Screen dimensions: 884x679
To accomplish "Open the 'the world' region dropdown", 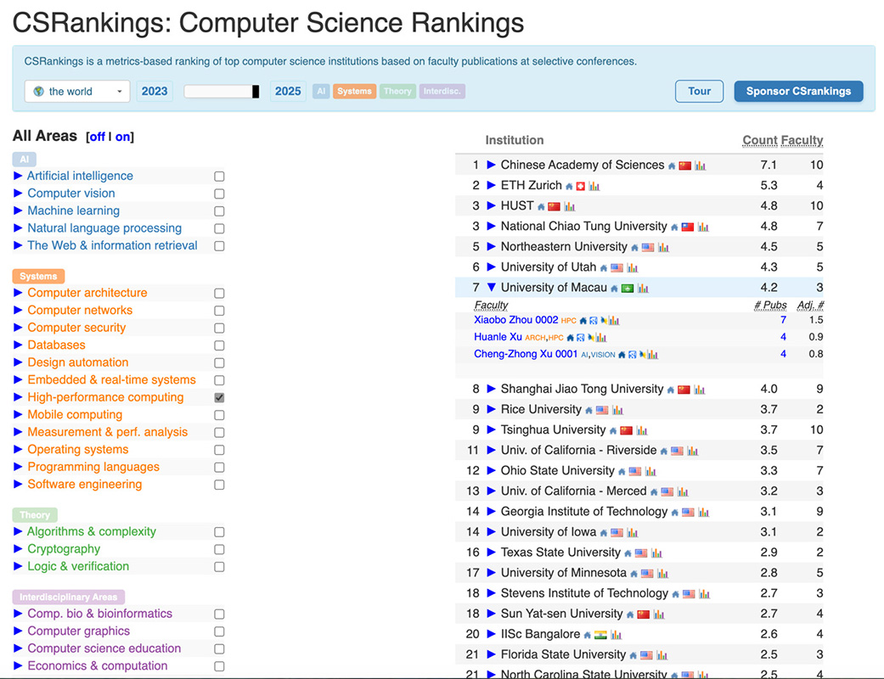I will (x=77, y=92).
